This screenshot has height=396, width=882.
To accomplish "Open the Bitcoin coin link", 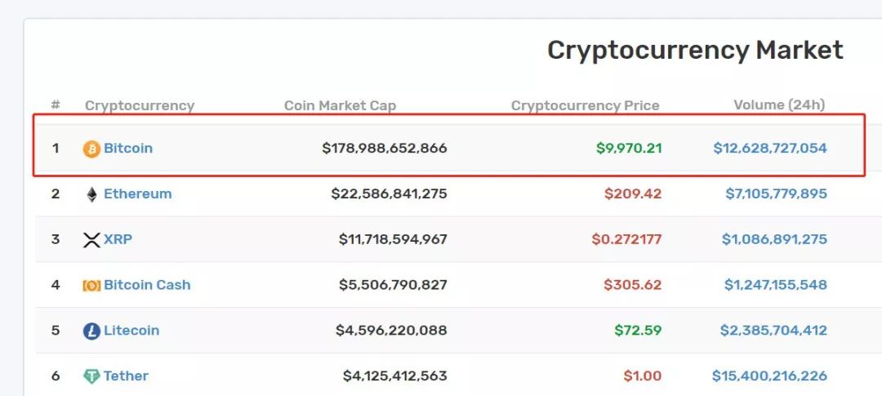I will pos(128,148).
